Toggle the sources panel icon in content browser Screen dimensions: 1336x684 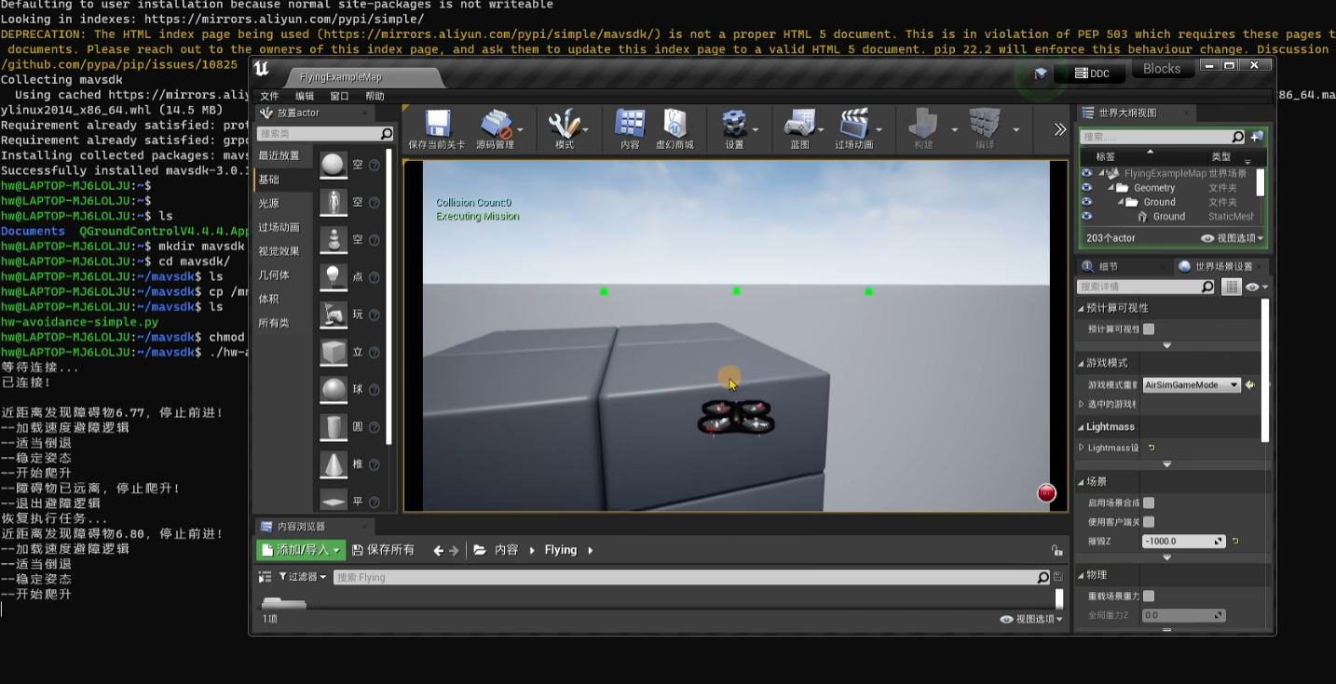click(265, 577)
